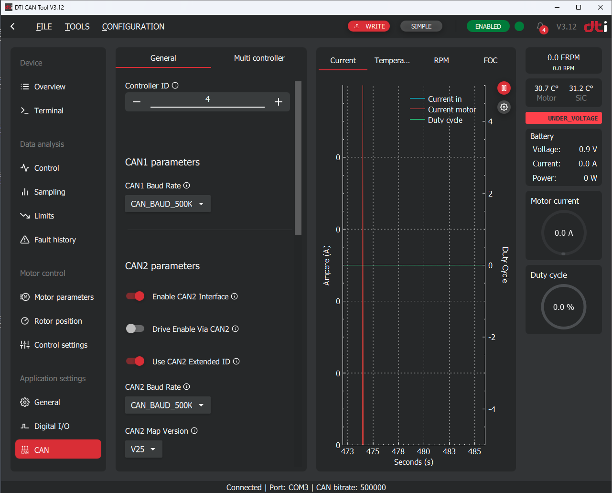This screenshot has height=493, width=612.
Task: Open the TOOLS menu
Action: click(77, 26)
